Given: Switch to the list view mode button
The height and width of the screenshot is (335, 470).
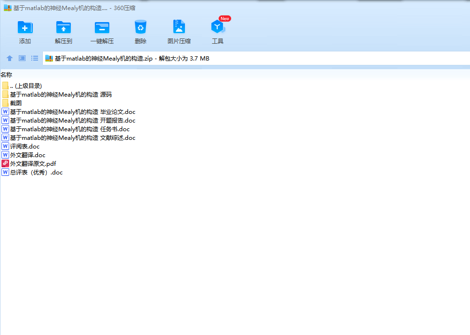Looking at the screenshot, I should tap(35, 58).
